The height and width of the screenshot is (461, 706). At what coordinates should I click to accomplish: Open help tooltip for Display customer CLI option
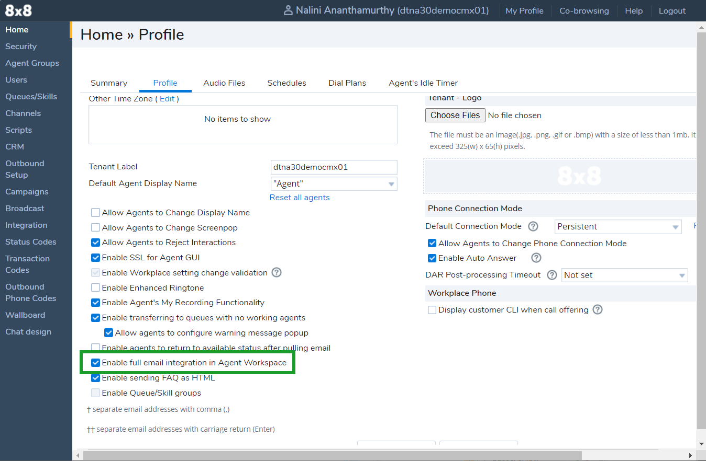point(597,309)
